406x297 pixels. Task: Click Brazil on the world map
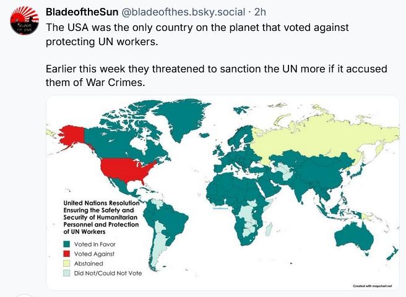coord(173,223)
